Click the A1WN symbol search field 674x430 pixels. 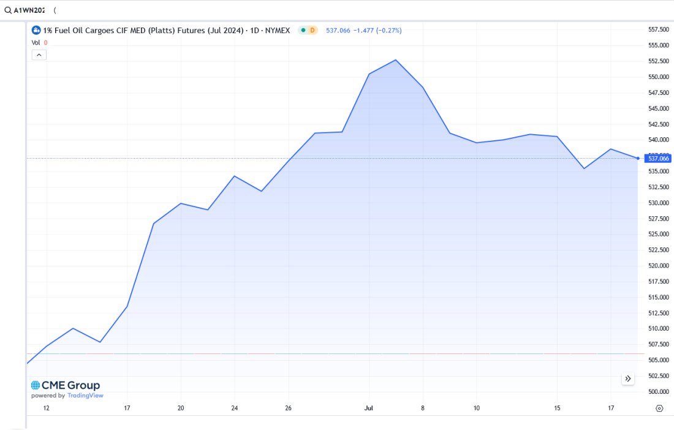coord(29,10)
